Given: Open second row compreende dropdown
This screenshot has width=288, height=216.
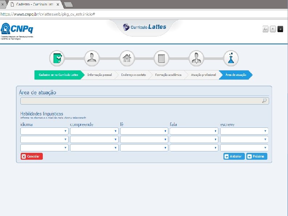Looking at the screenshot, I should 94,139.
